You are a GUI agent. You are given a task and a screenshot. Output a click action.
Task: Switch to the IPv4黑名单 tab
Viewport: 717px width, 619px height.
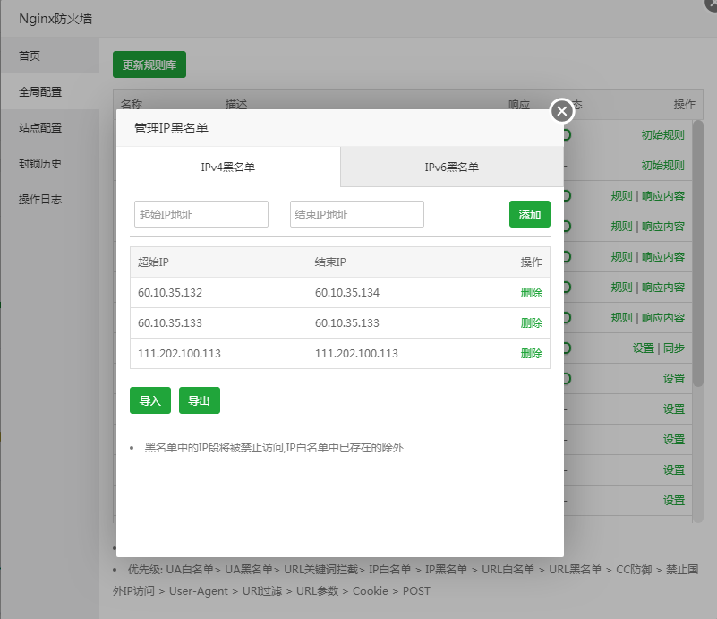[228, 167]
